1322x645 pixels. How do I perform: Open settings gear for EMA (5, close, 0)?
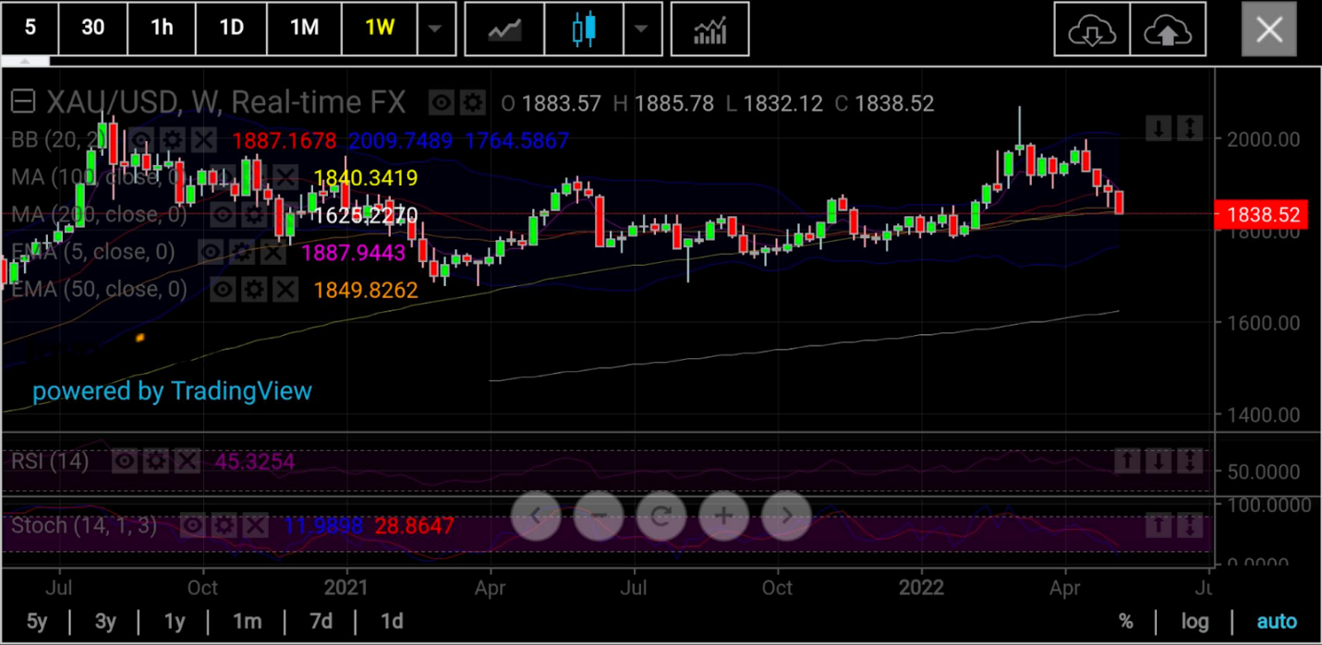coord(241,252)
